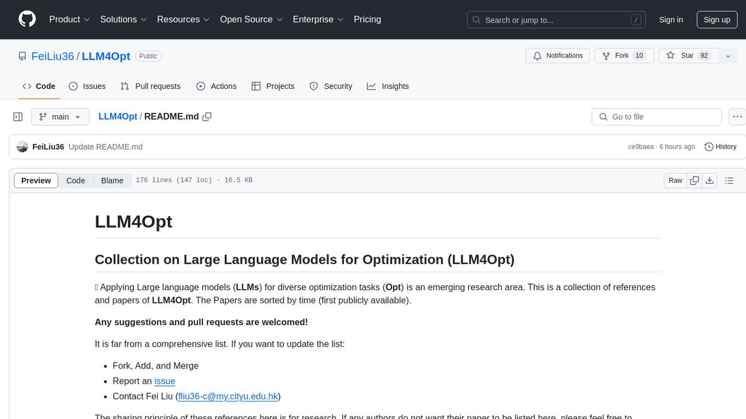Viewport: 746px width, 419px height.
Task: Open the more file actions menu
Action: click(737, 117)
